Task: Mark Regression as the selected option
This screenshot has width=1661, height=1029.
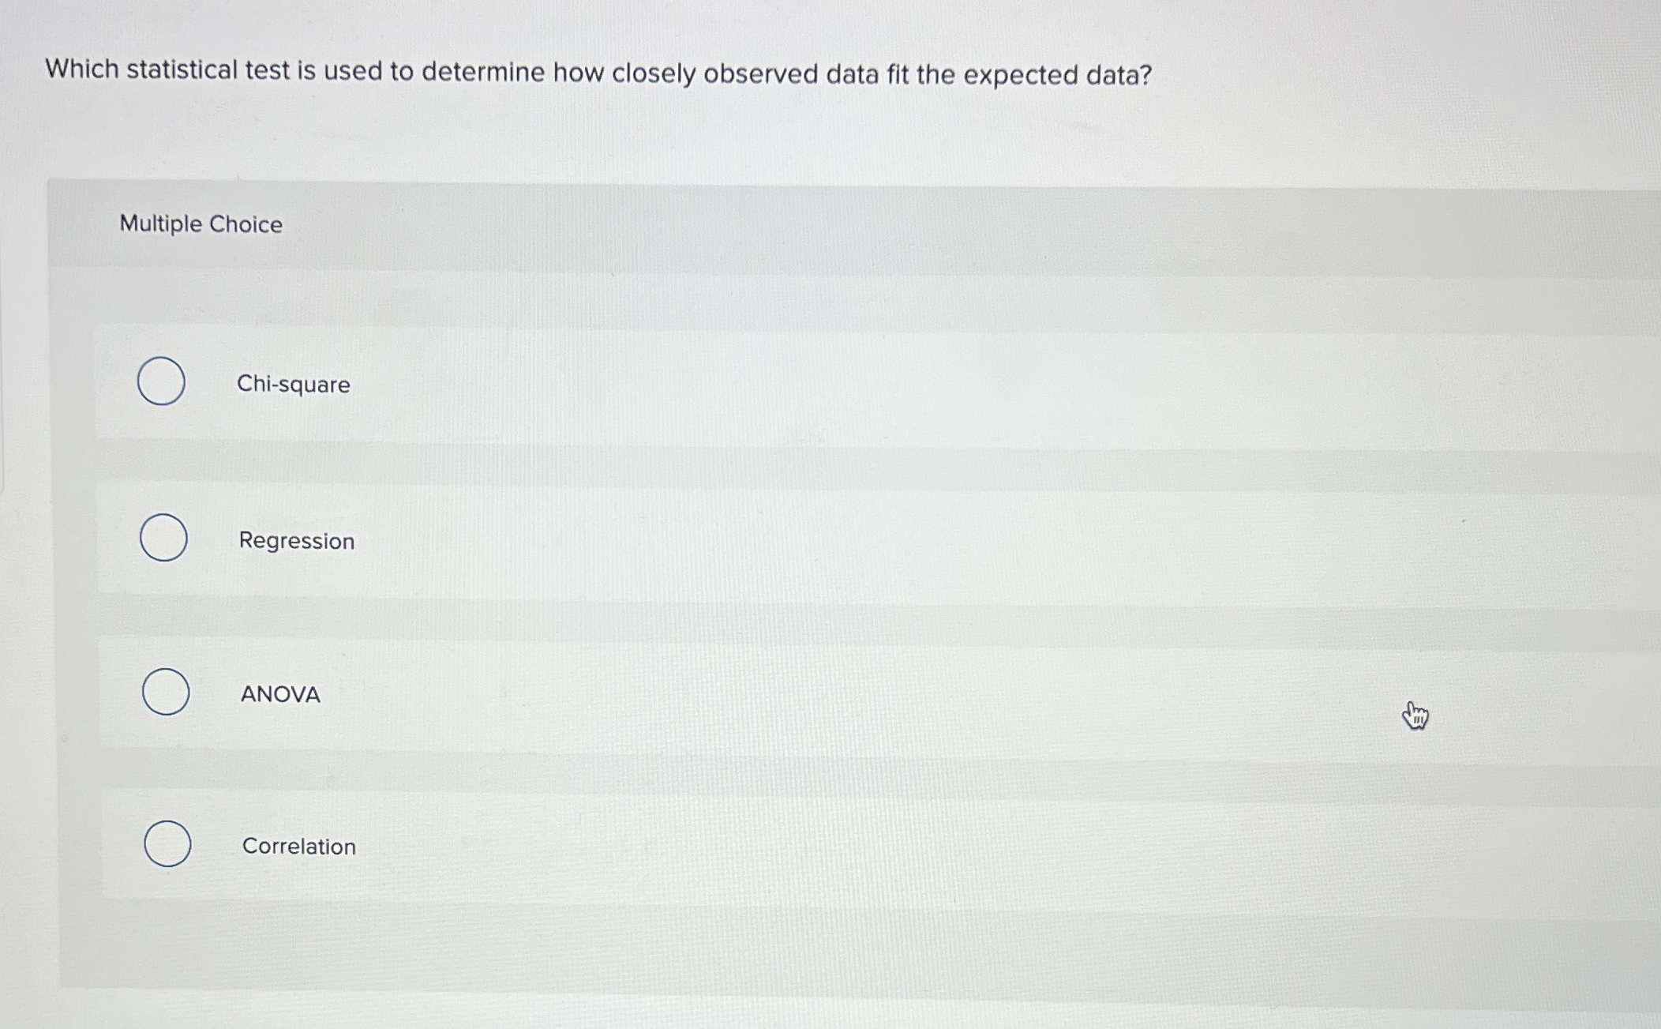Action: pyautogui.click(x=163, y=538)
